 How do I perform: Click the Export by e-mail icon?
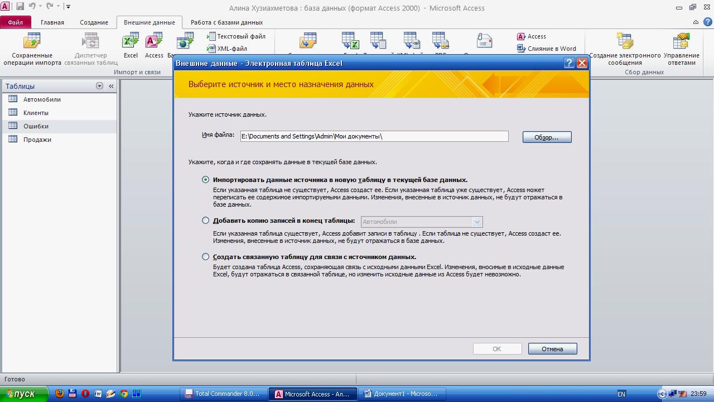tap(484, 41)
